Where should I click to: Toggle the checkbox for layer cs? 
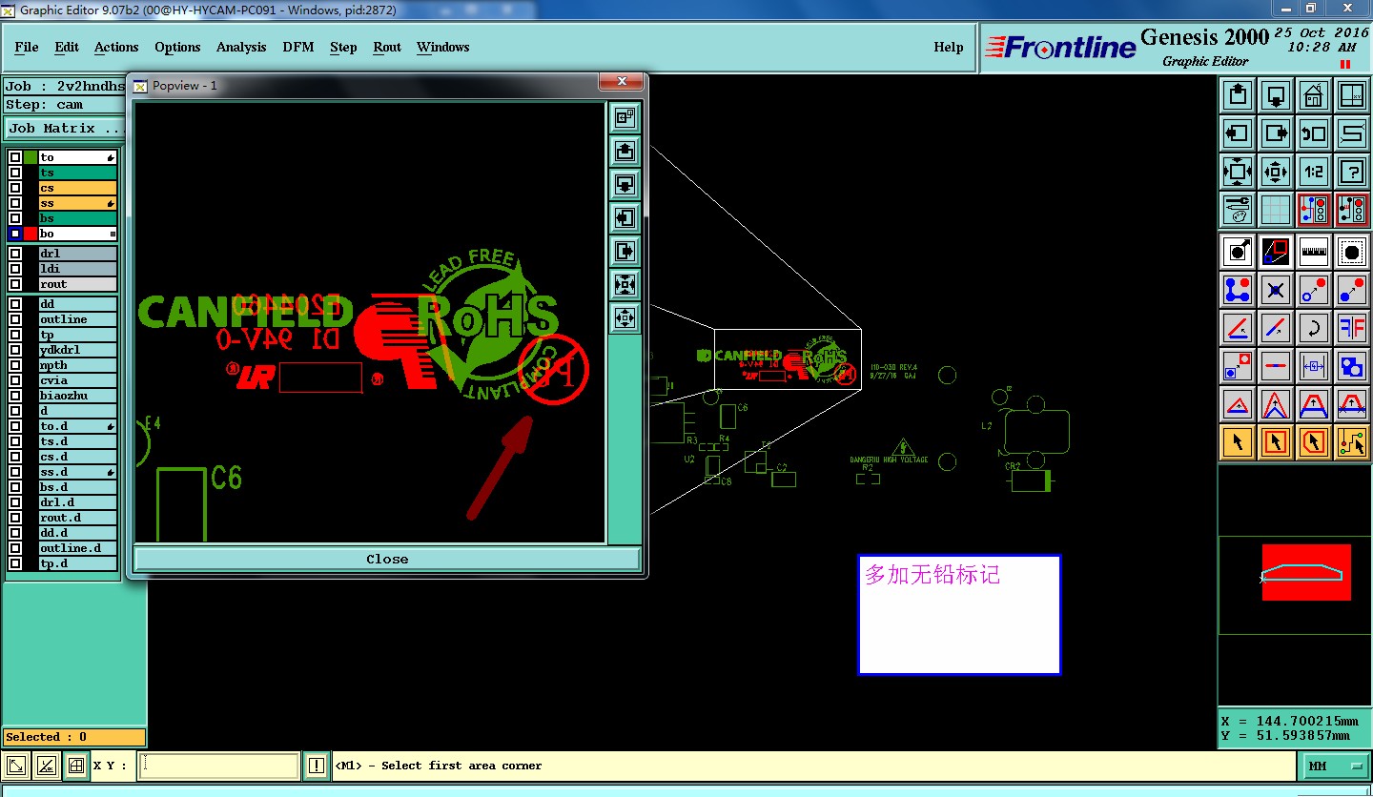[15, 188]
